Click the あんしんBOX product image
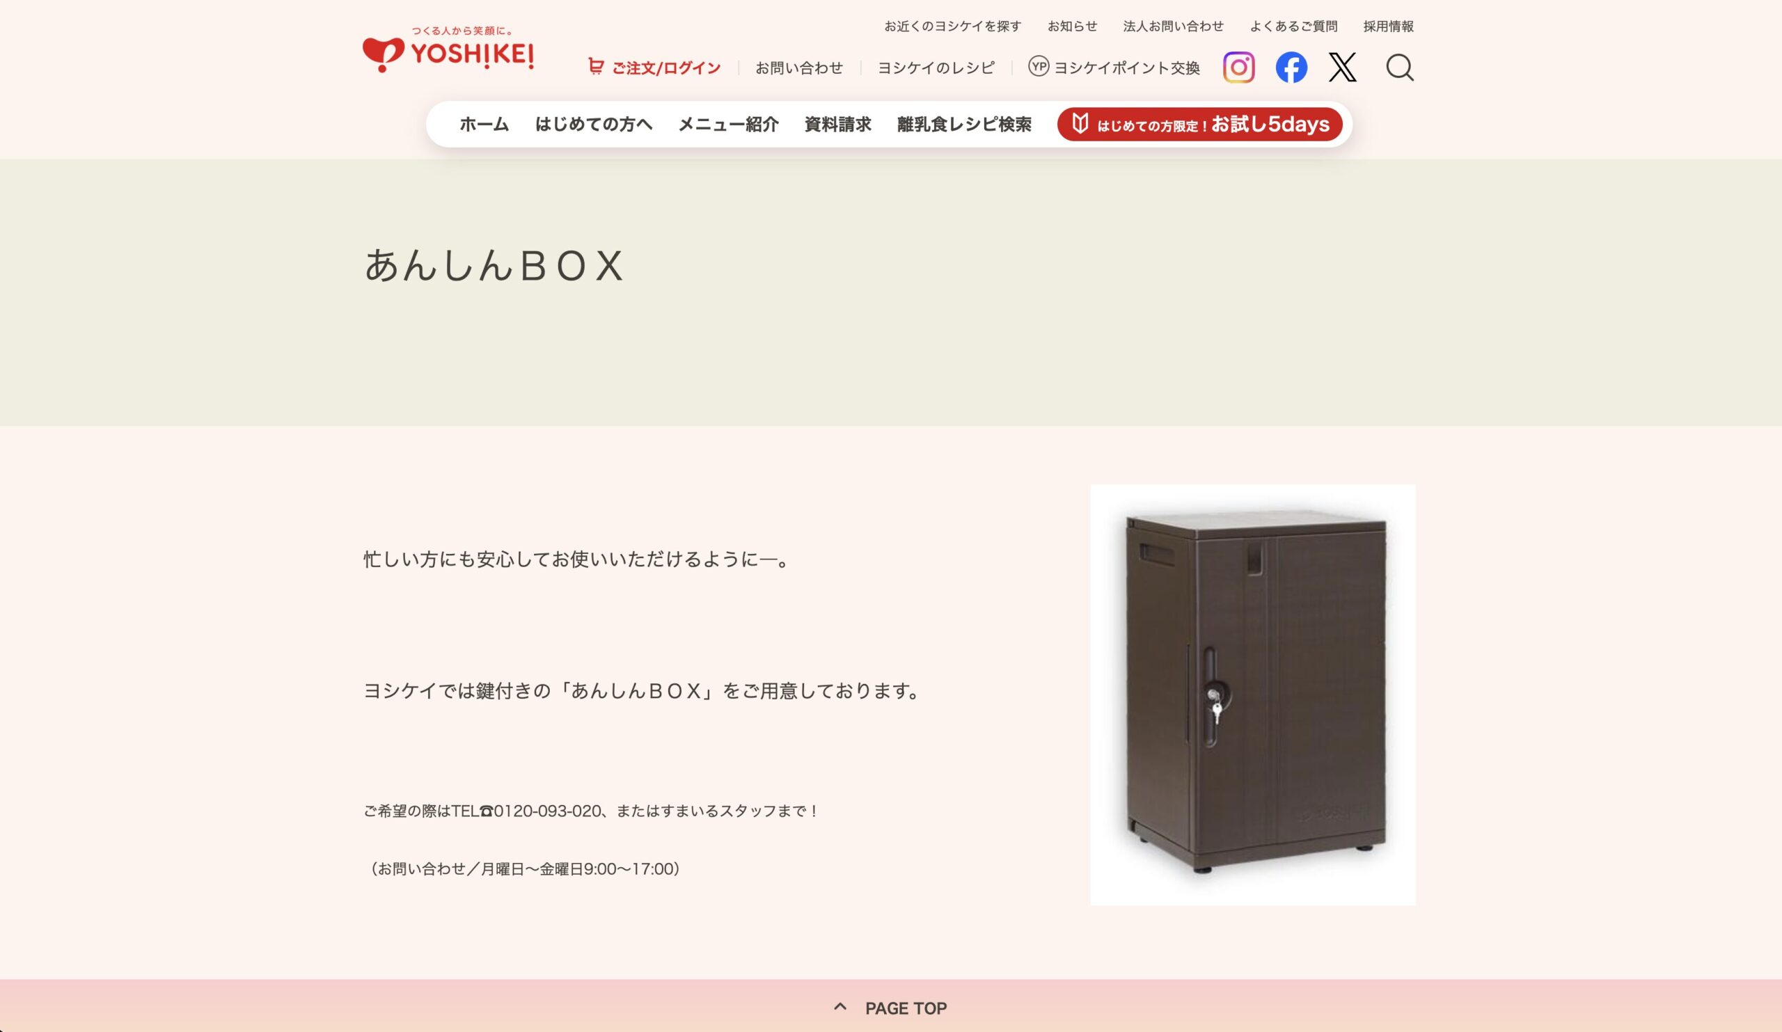 [1252, 694]
